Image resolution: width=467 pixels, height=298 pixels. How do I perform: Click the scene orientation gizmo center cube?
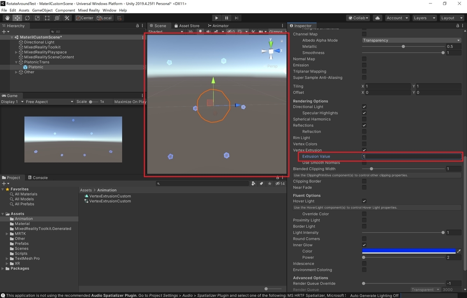271,51
